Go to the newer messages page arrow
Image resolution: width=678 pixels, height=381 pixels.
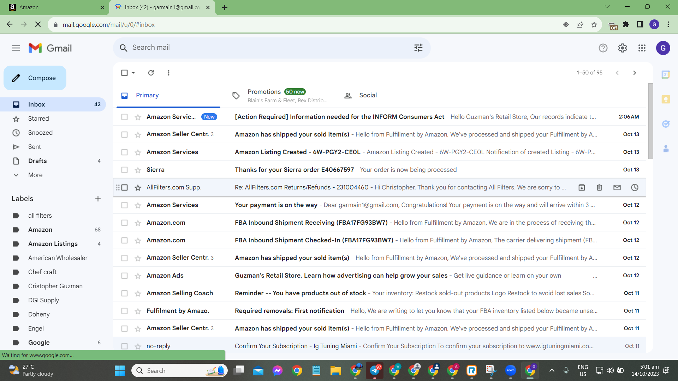coord(617,73)
